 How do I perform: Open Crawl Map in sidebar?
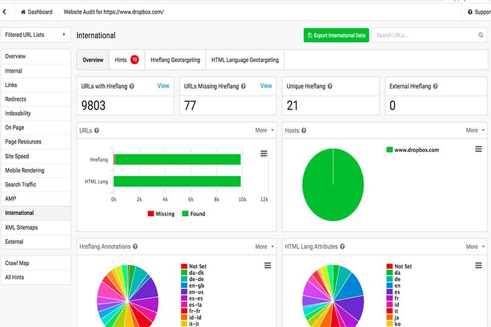[36, 263]
